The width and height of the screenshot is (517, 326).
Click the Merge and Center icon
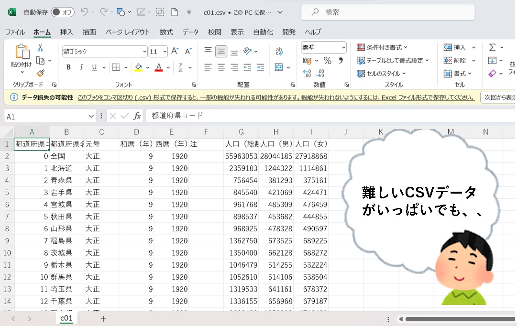tap(279, 67)
